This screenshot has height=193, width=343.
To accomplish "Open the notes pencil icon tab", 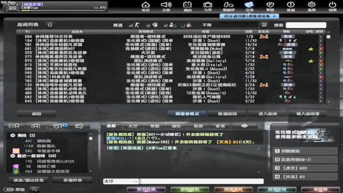I will pyautogui.click(x=79, y=126).
